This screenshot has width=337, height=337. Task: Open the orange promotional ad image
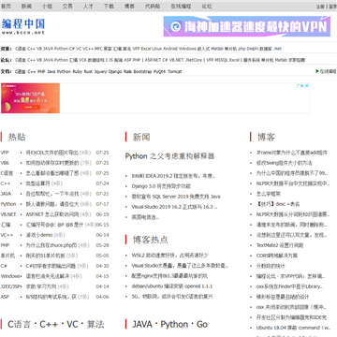coord(30,98)
